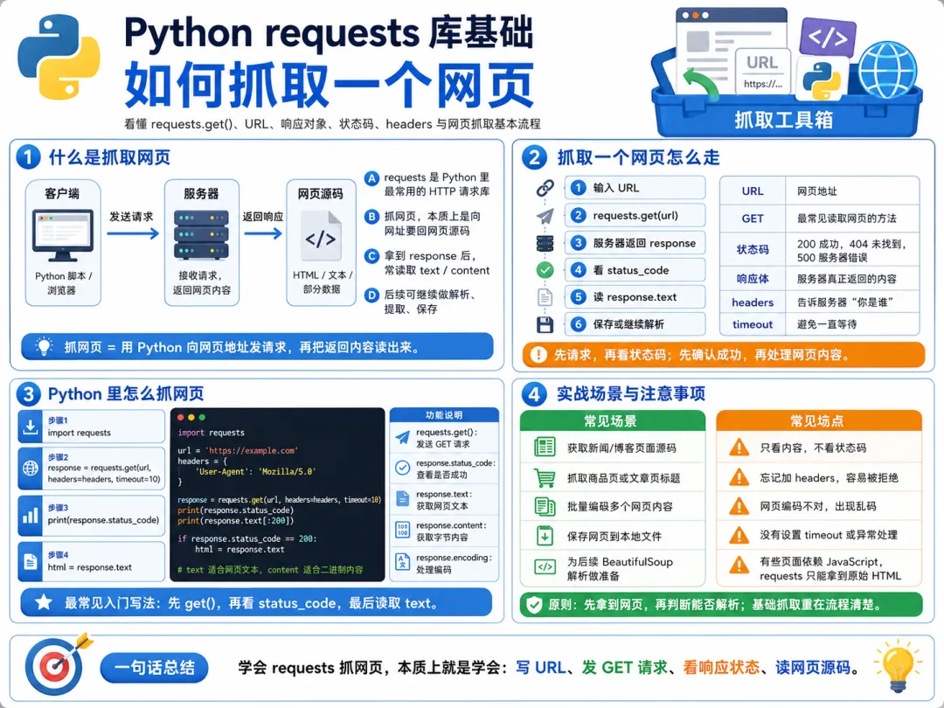Click the globe icon in the toolbox illustration
The width and height of the screenshot is (944, 708).
pyautogui.click(x=887, y=71)
